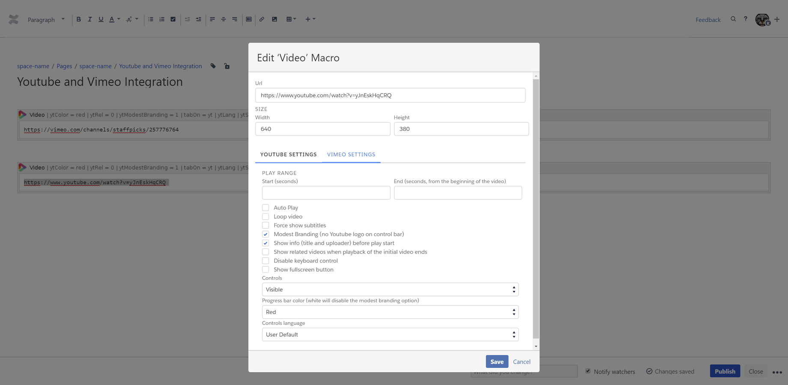Outdent the current paragraph
788x385 pixels.
click(187, 19)
